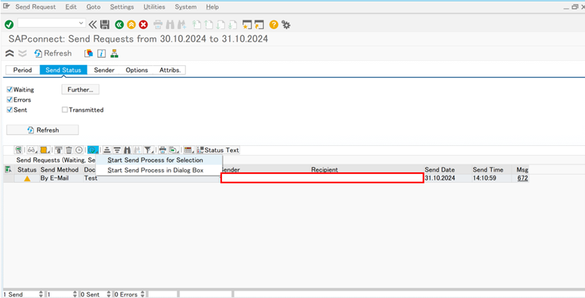The width and height of the screenshot is (585, 298).
Task: Click Refresh in the application toolbar
Action: click(53, 54)
